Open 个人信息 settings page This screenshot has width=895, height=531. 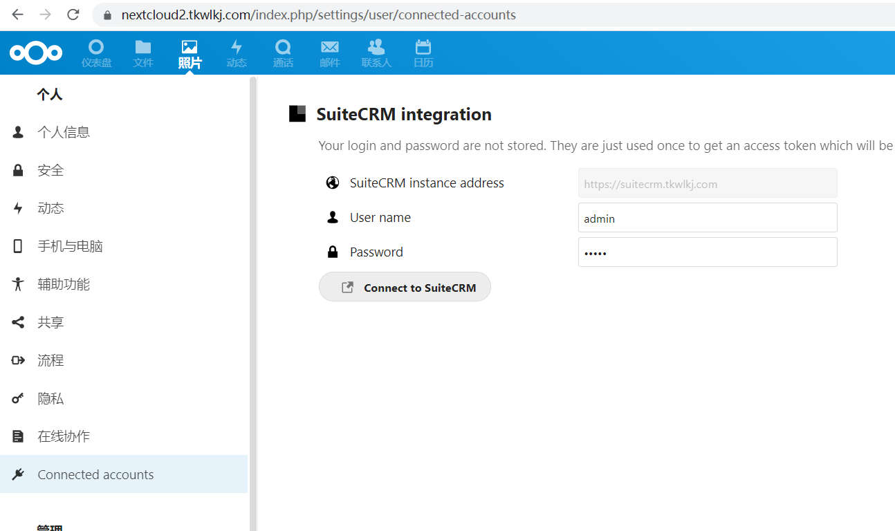(x=124, y=132)
